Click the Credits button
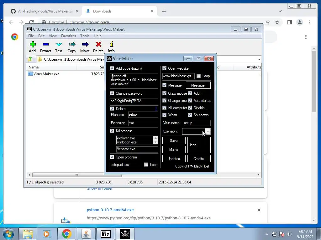This screenshot has height=240, width=321. (x=199, y=158)
